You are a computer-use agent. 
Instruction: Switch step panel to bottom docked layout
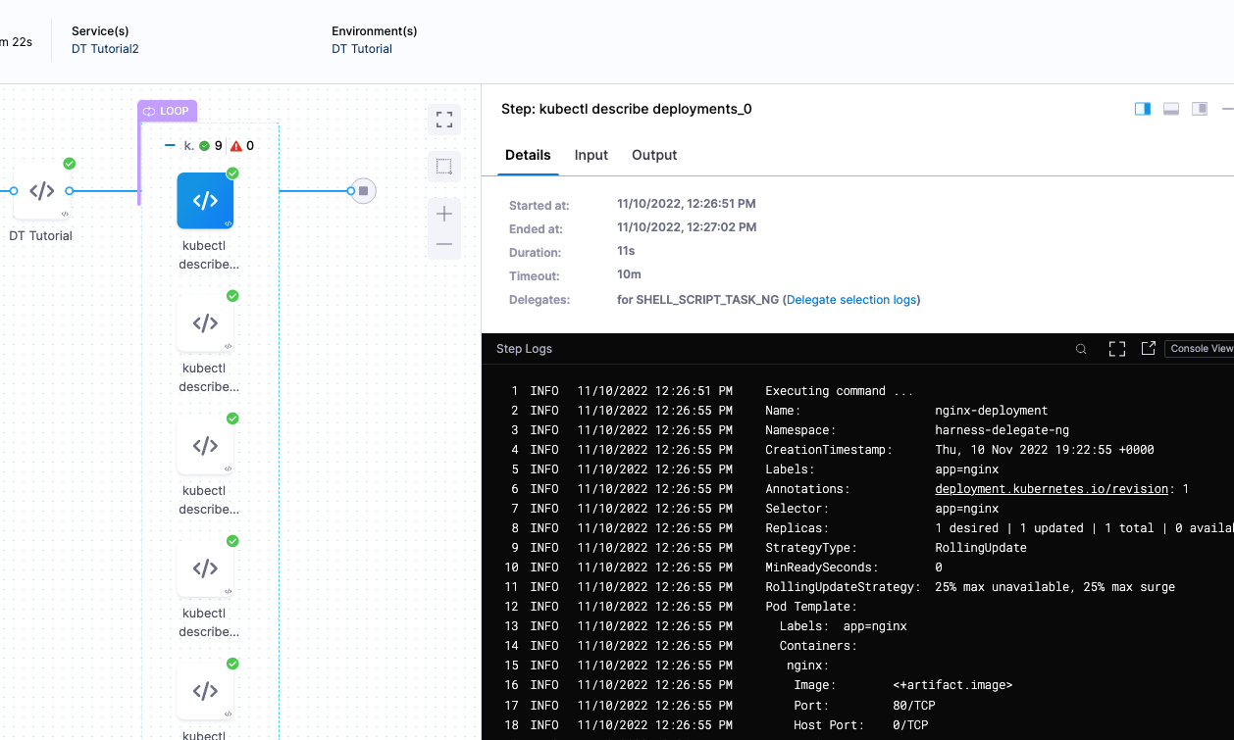tap(1170, 109)
